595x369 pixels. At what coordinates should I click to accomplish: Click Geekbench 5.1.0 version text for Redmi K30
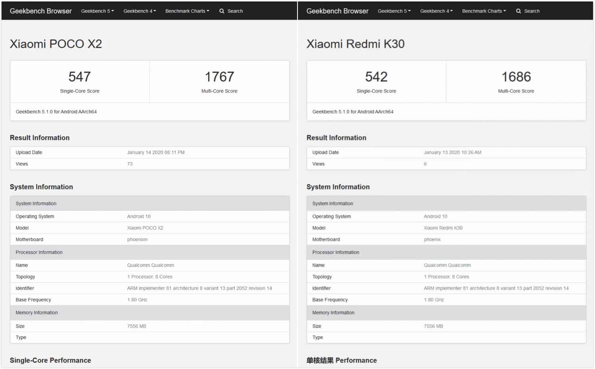(x=353, y=112)
